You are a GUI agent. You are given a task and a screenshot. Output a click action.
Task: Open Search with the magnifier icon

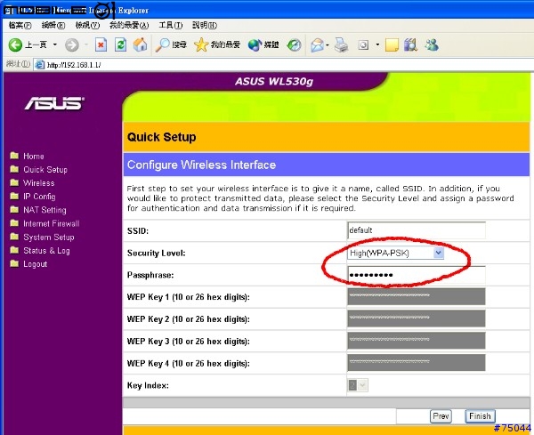163,44
